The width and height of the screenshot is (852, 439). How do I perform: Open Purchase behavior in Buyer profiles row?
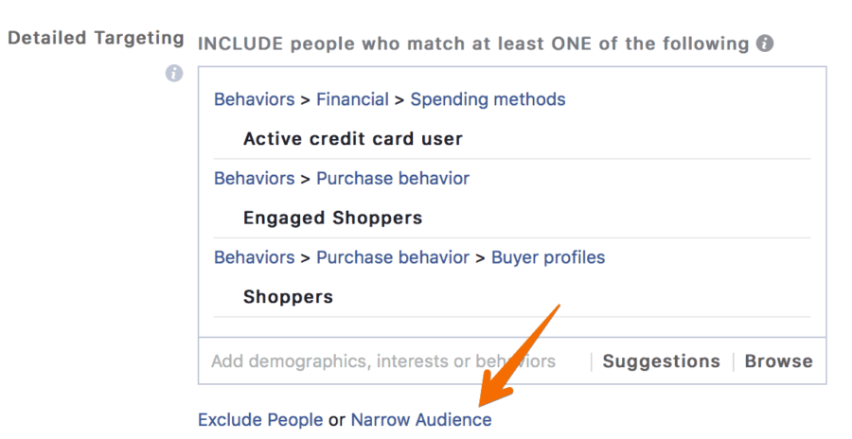point(393,257)
